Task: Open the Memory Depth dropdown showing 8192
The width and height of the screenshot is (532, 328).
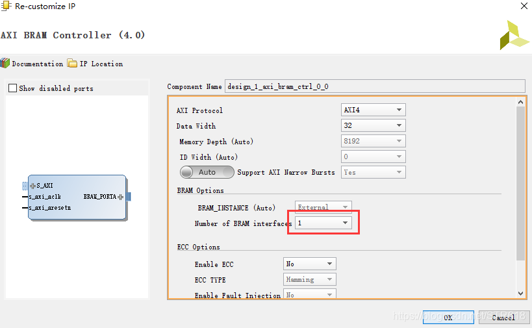Action: (x=374, y=141)
